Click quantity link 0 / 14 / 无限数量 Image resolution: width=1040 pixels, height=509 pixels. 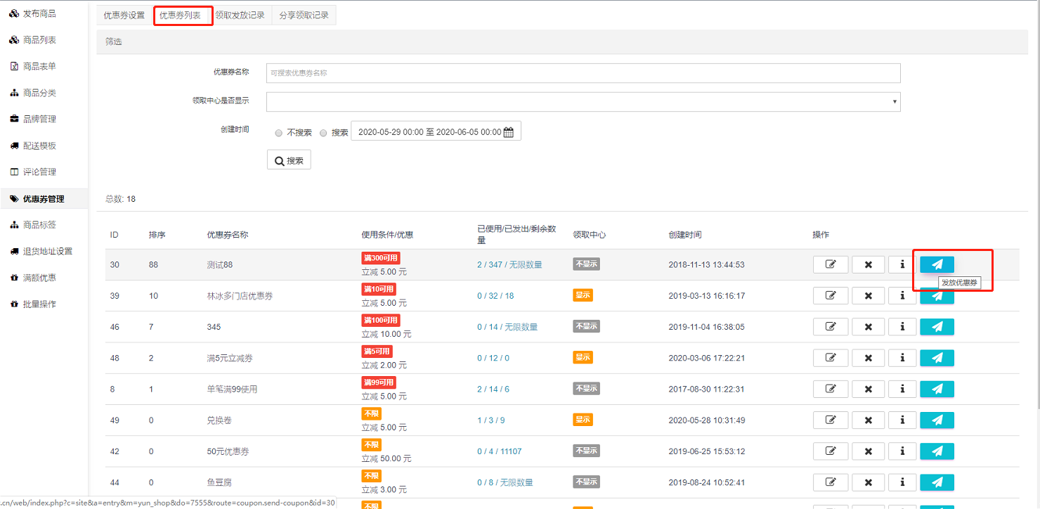pos(507,327)
